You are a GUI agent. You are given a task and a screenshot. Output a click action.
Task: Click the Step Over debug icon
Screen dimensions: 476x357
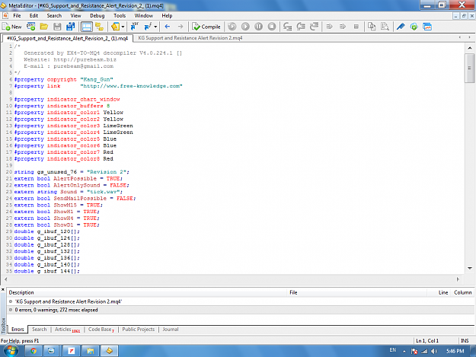(301, 27)
